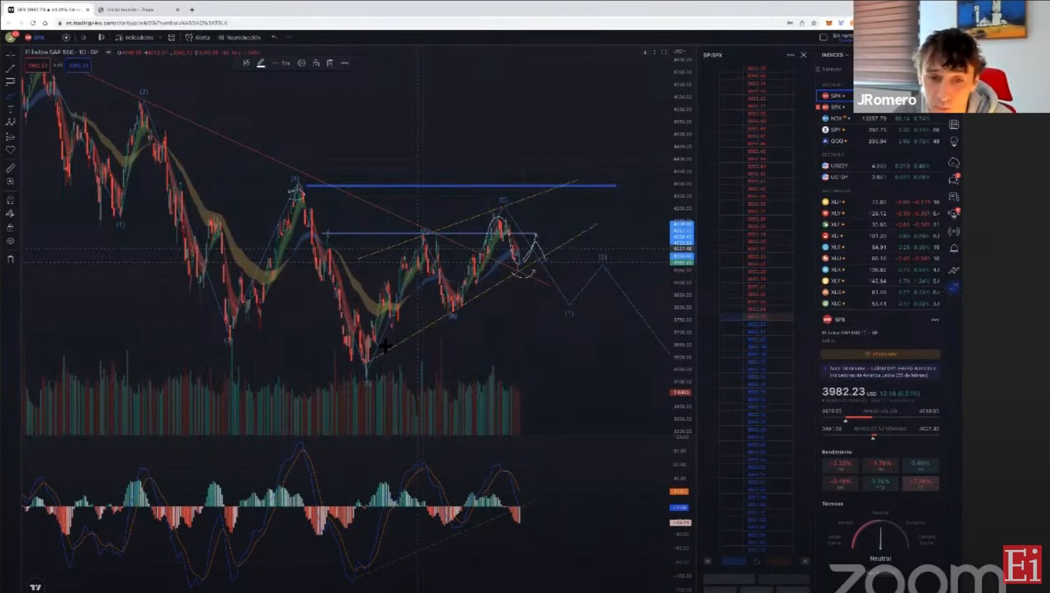
Task: Open the forecasting and measurement tools
Action: (x=10, y=136)
